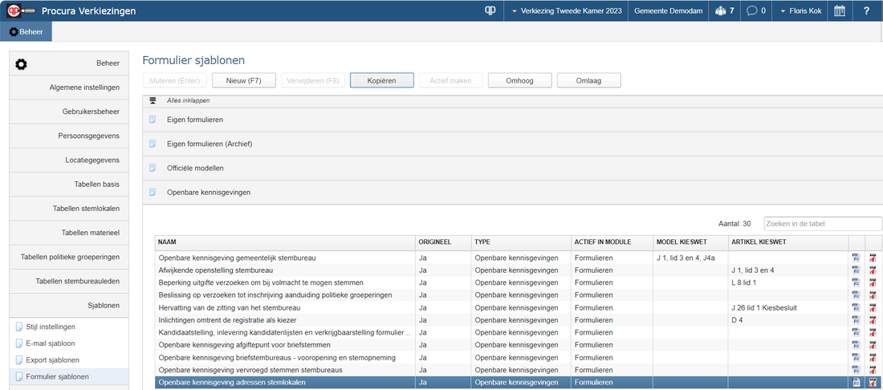Viewport: 883px width, 390px height.
Task: Select row Openbare kennisgeving adressen stemlokalen
Action: (x=501, y=383)
